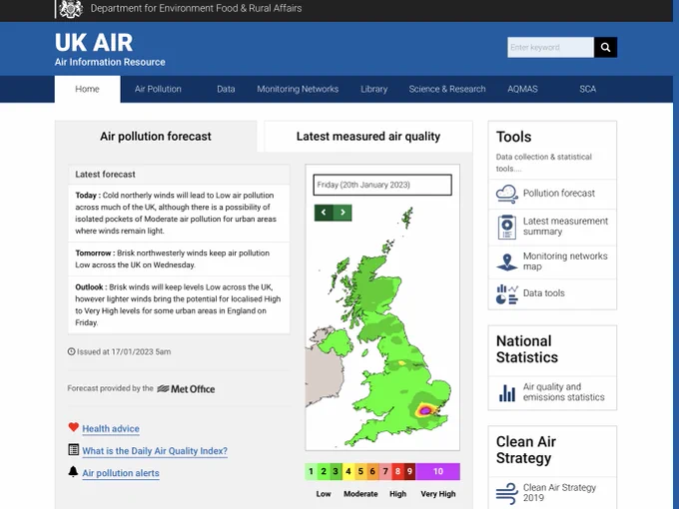Open the Health advice link
The image size is (679, 509).
coord(111,428)
